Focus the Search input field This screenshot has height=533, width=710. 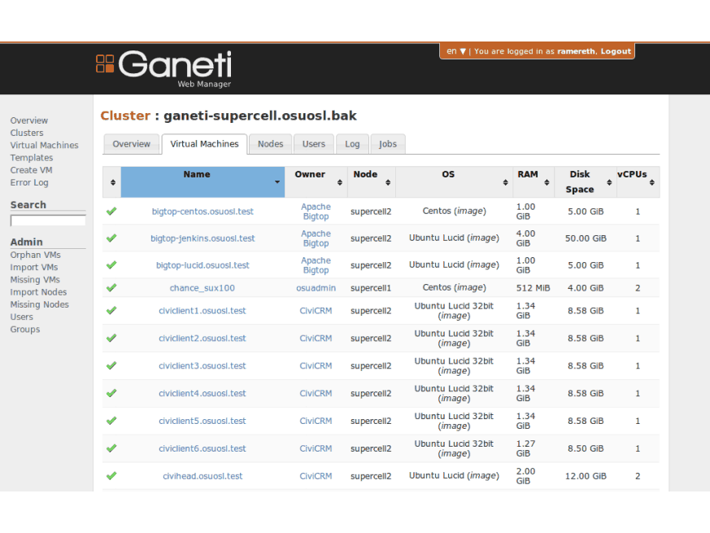[48, 221]
